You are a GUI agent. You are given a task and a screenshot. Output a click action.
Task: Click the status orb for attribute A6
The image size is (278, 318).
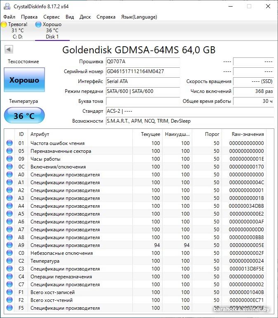pos(9,221)
